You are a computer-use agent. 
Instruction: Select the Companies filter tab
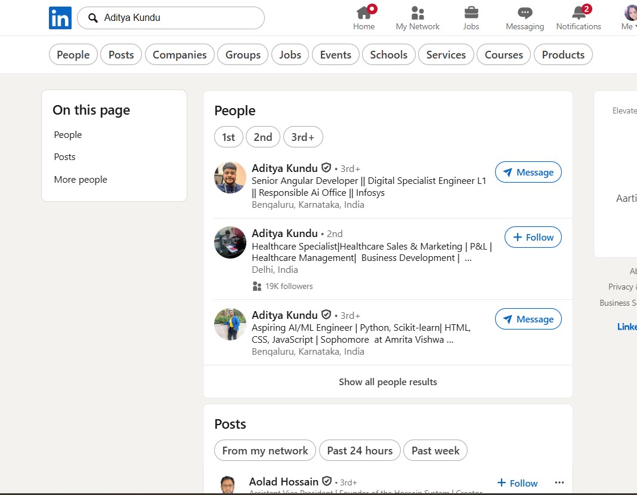coord(180,55)
